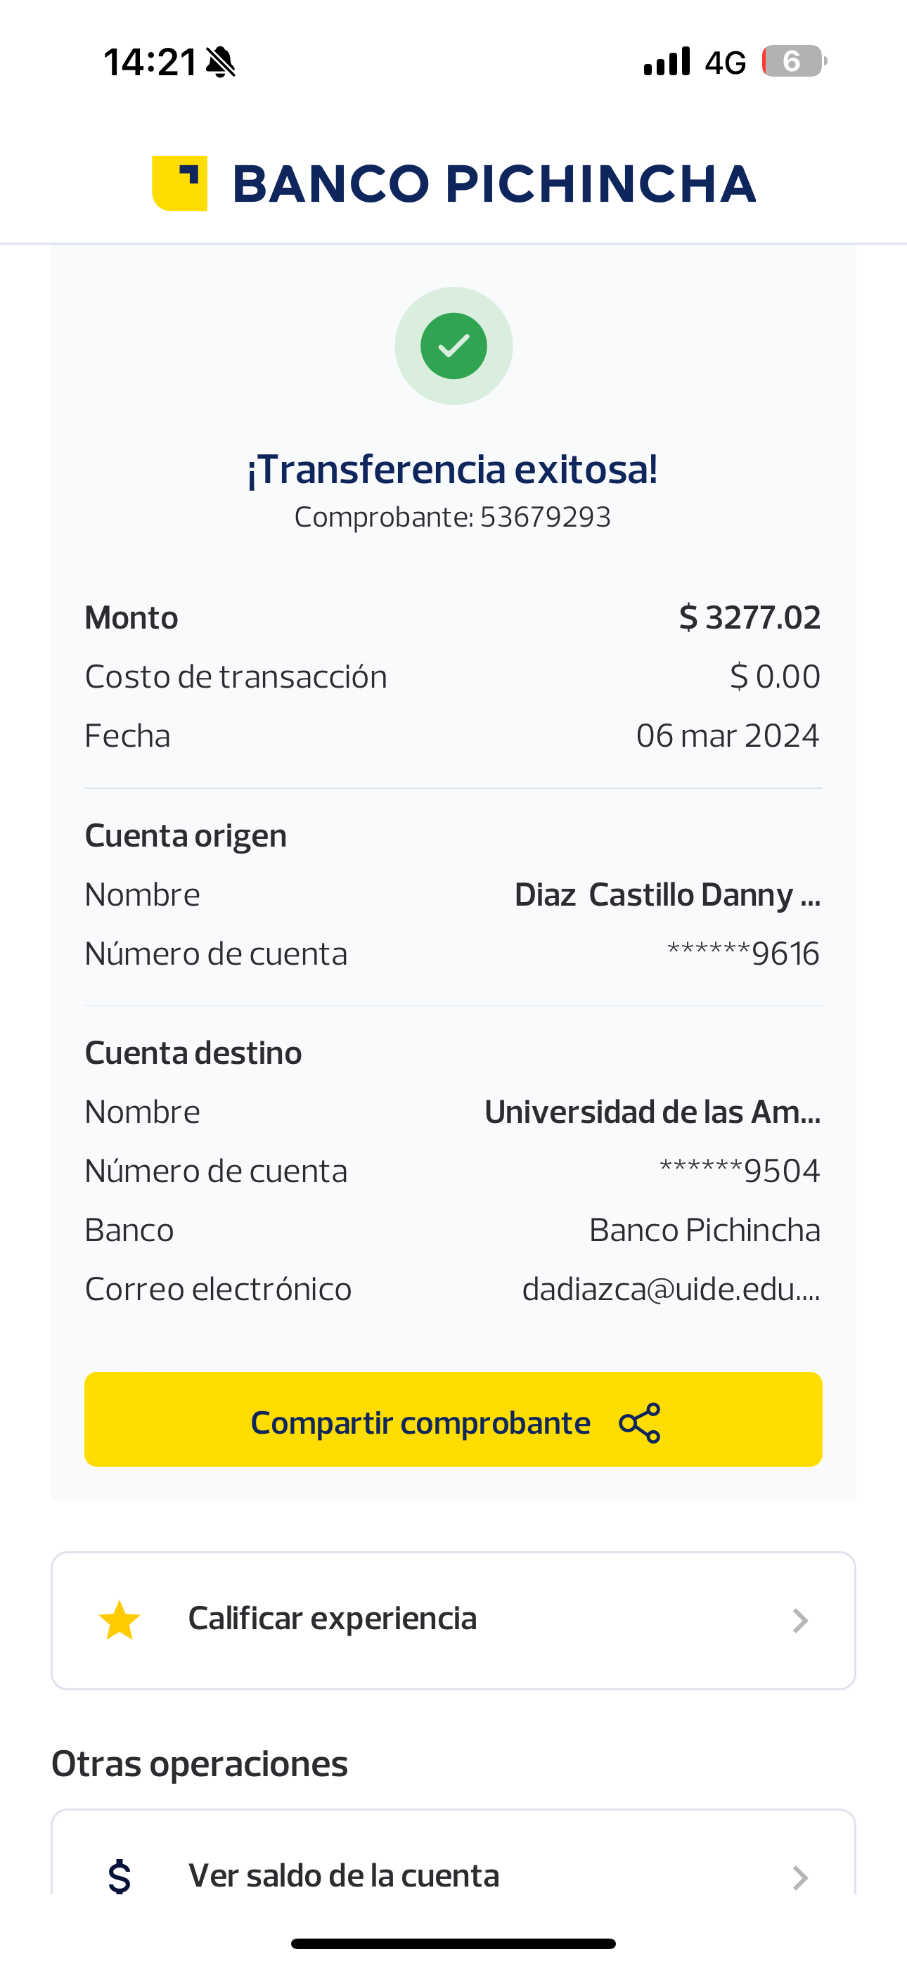Expand Ver saldo de la cuenta chevron
Image resolution: width=907 pixels, height=1966 pixels.
point(799,1877)
